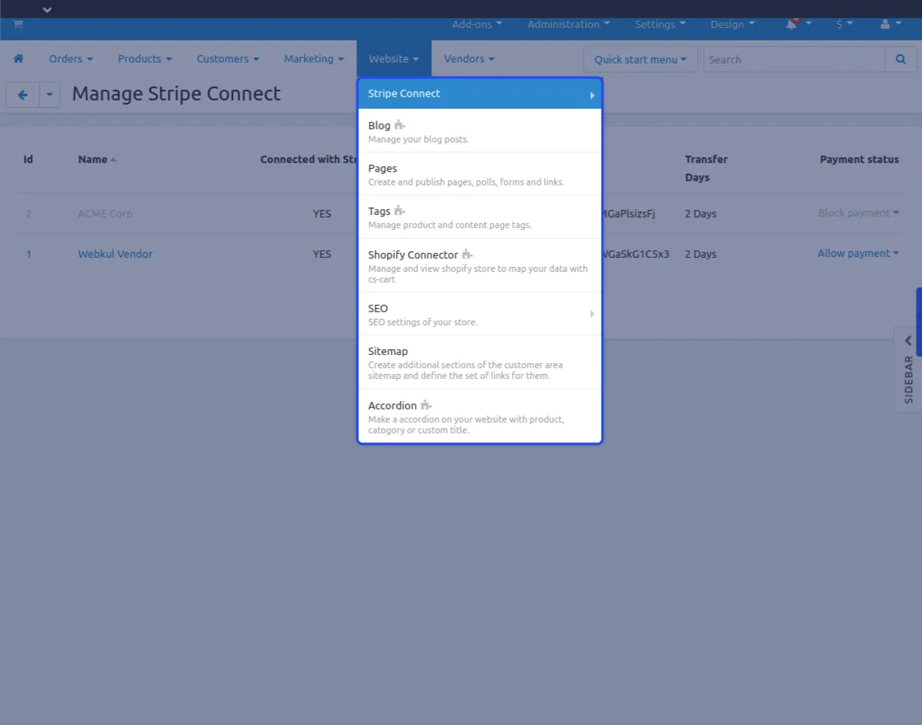Change Webkul Vendor Allow payment status
Viewport: 922px width, 725px height.
[x=858, y=254]
